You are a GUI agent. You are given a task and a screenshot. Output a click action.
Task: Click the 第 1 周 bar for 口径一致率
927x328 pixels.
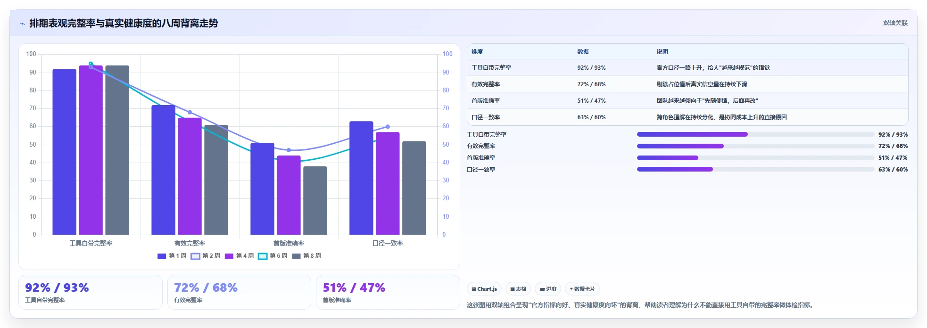[362, 178]
